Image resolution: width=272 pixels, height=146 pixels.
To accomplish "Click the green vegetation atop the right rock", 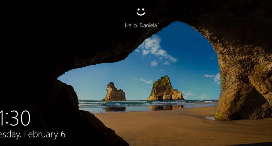I will click(x=159, y=82).
